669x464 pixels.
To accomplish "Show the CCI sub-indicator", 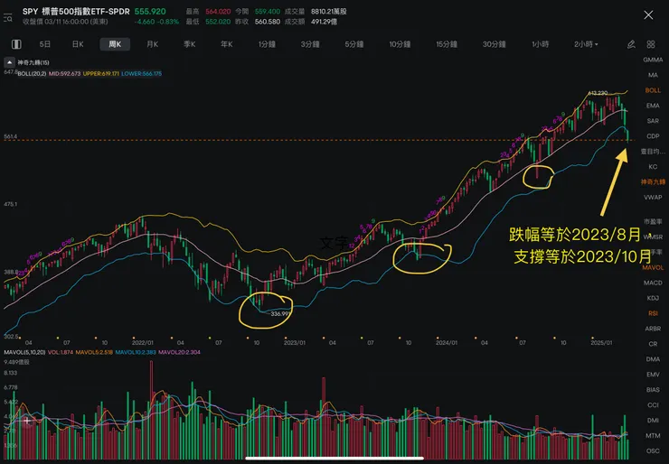I will [653, 405].
